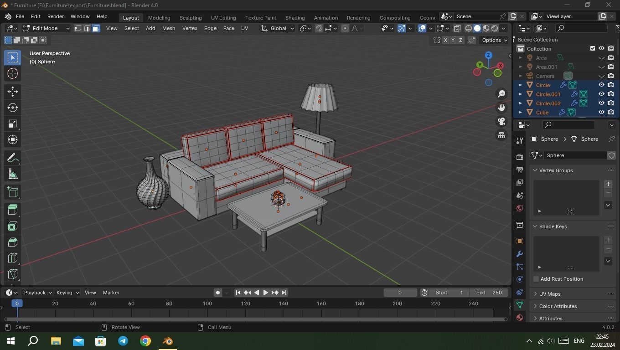Enable edge select mode
Screen dimensions: 620x350
click(x=87, y=28)
